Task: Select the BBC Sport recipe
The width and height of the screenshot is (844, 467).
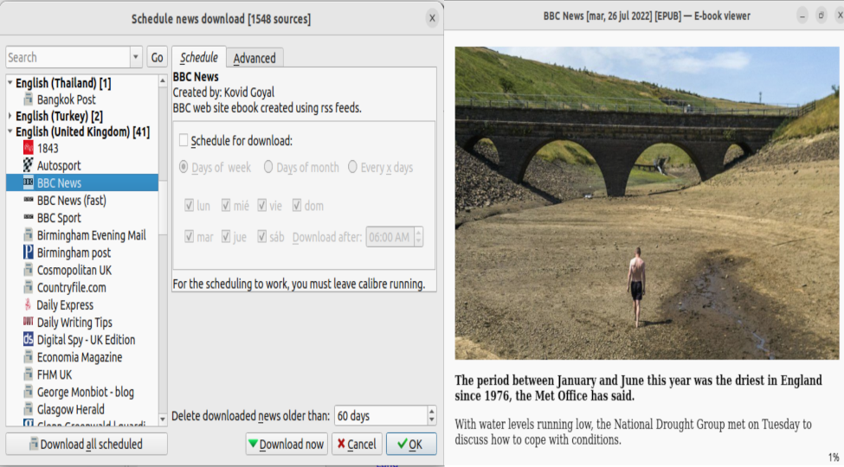Action: coord(59,217)
